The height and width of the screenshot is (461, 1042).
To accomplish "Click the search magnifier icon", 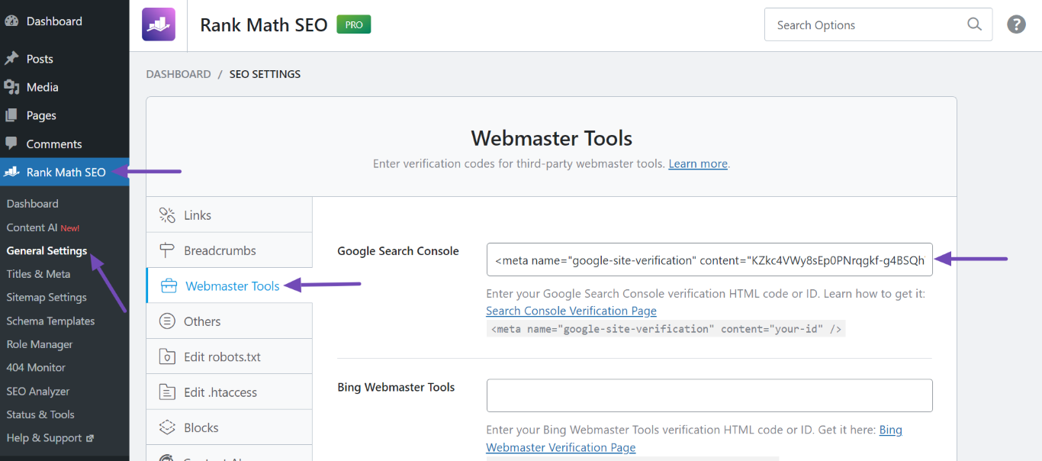I will click(974, 24).
